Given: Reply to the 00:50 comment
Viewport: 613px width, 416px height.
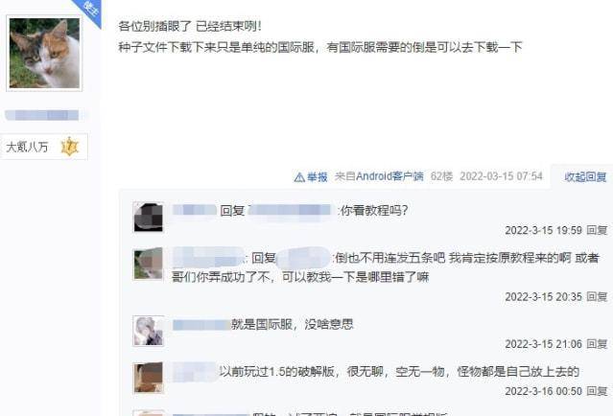Looking at the screenshot, I should tap(597, 391).
